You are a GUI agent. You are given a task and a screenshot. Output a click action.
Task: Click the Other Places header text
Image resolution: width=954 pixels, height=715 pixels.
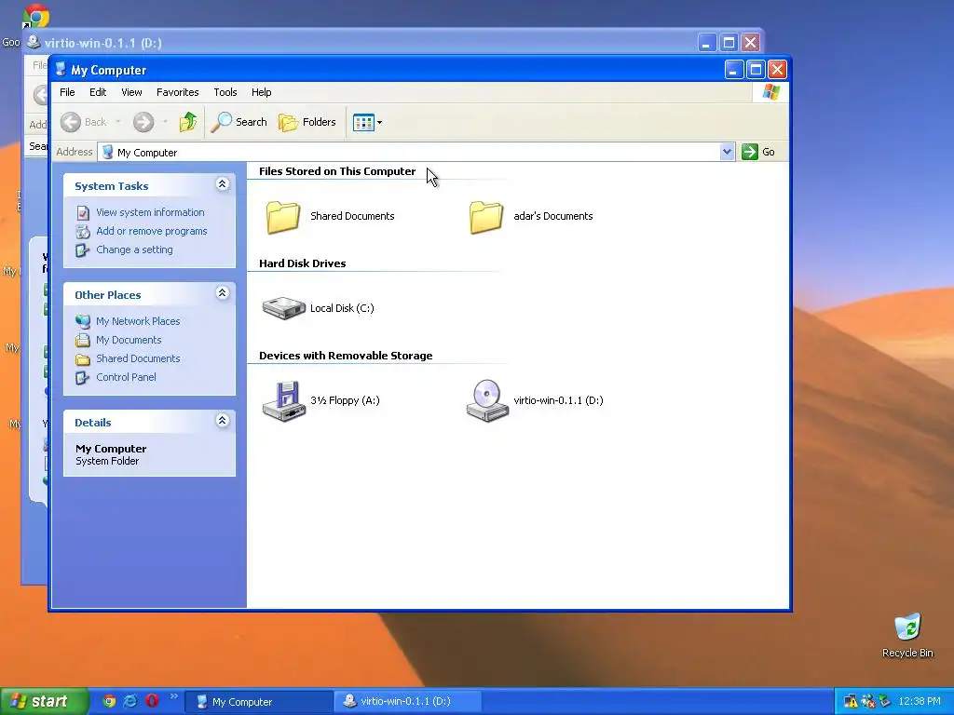[108, 295]
